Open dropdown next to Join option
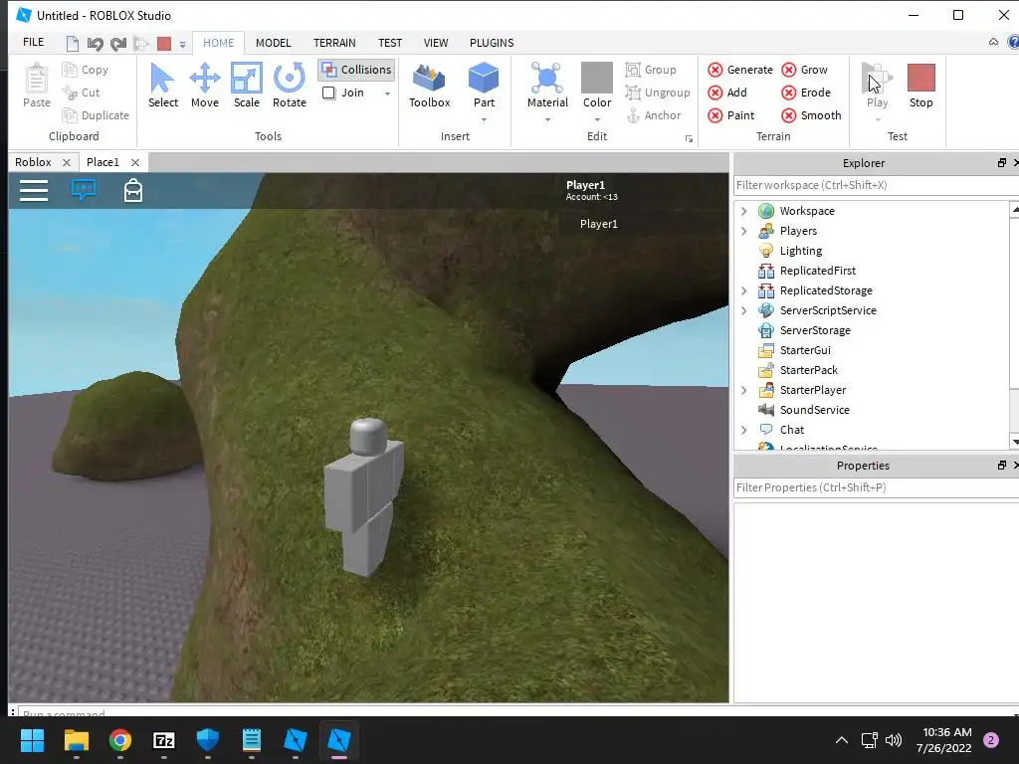This screenshot has height=764, width=1019. (387, 94)
